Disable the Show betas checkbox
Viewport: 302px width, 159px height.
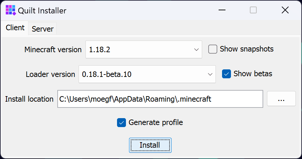tap(226, 74)
